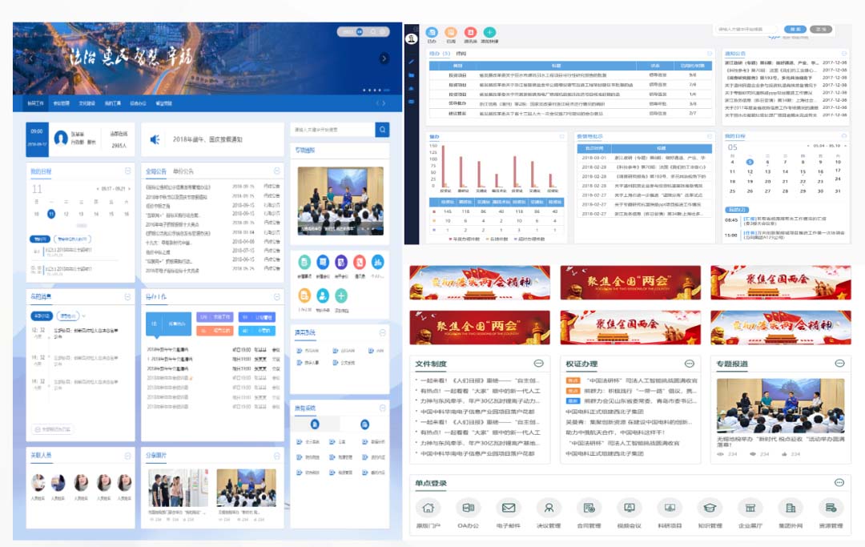The width and height of the screenshot is (865, 547).
Task: Click the 2018-03-01 row in data table
Action: pyautogui.click(x=644, y=158)
